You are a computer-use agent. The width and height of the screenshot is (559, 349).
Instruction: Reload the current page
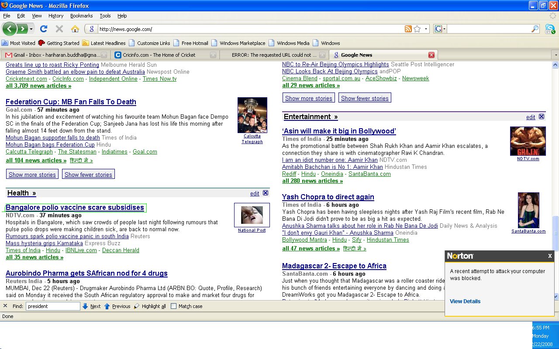coord(43,29)
